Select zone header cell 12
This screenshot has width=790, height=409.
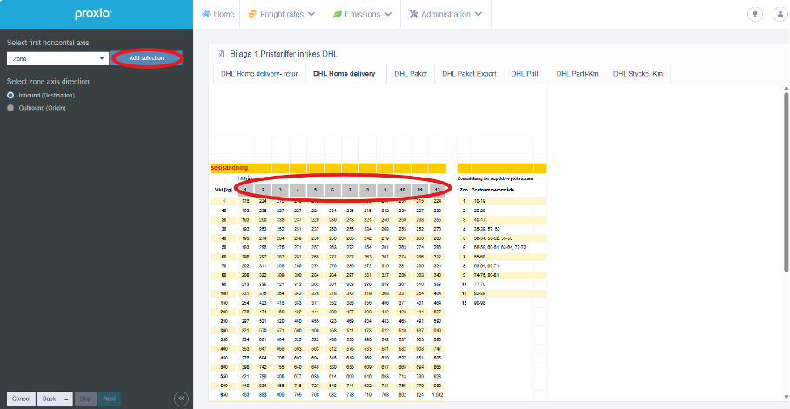[x=438, y=190]
